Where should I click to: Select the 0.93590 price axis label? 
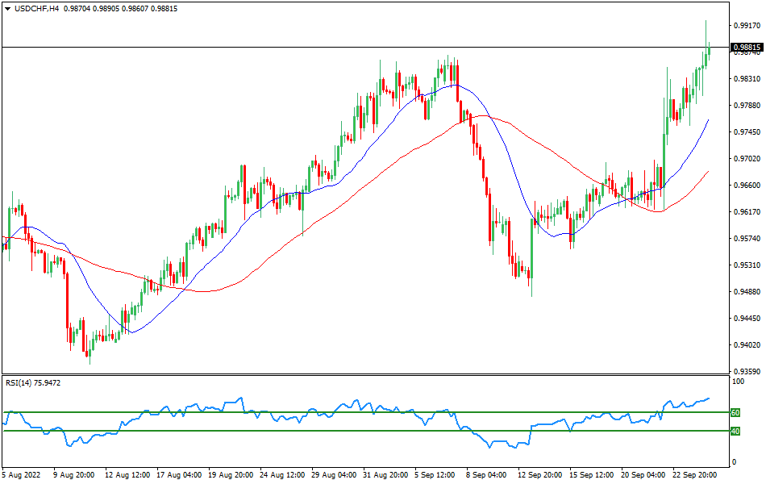[x=747, y=372]
